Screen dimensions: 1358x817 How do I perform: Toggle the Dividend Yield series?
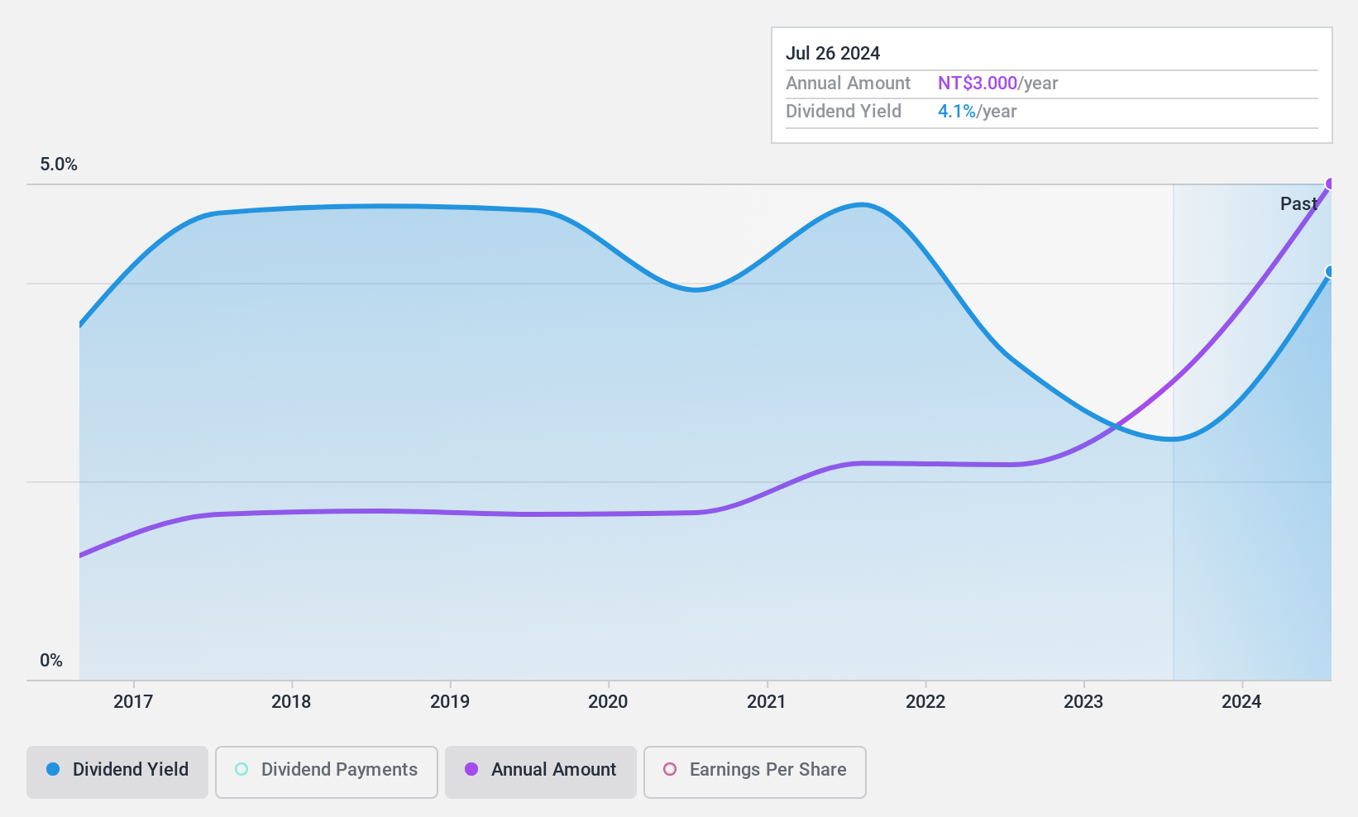click(117, 772)
